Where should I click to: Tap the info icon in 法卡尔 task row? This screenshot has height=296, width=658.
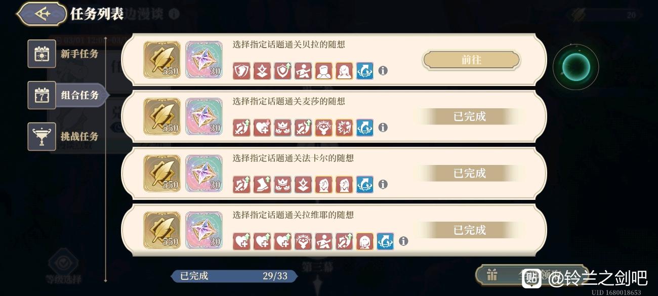pos(383,184)
